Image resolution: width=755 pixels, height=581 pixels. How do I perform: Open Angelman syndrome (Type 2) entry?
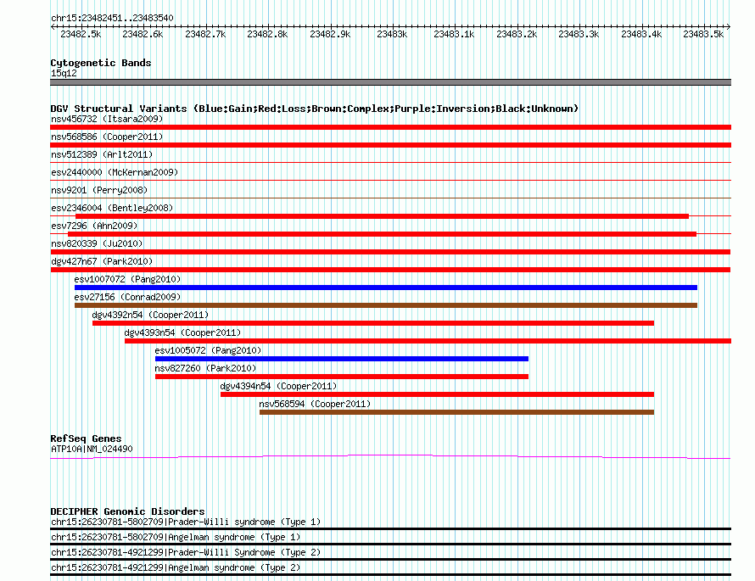[x=176, y=568]
